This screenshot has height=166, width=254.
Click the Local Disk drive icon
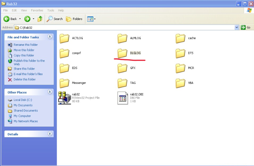[10, 100]
